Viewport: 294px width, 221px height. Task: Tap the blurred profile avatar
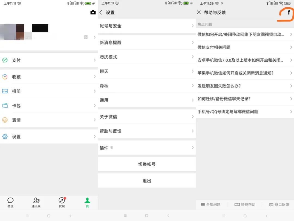(12, 32)
